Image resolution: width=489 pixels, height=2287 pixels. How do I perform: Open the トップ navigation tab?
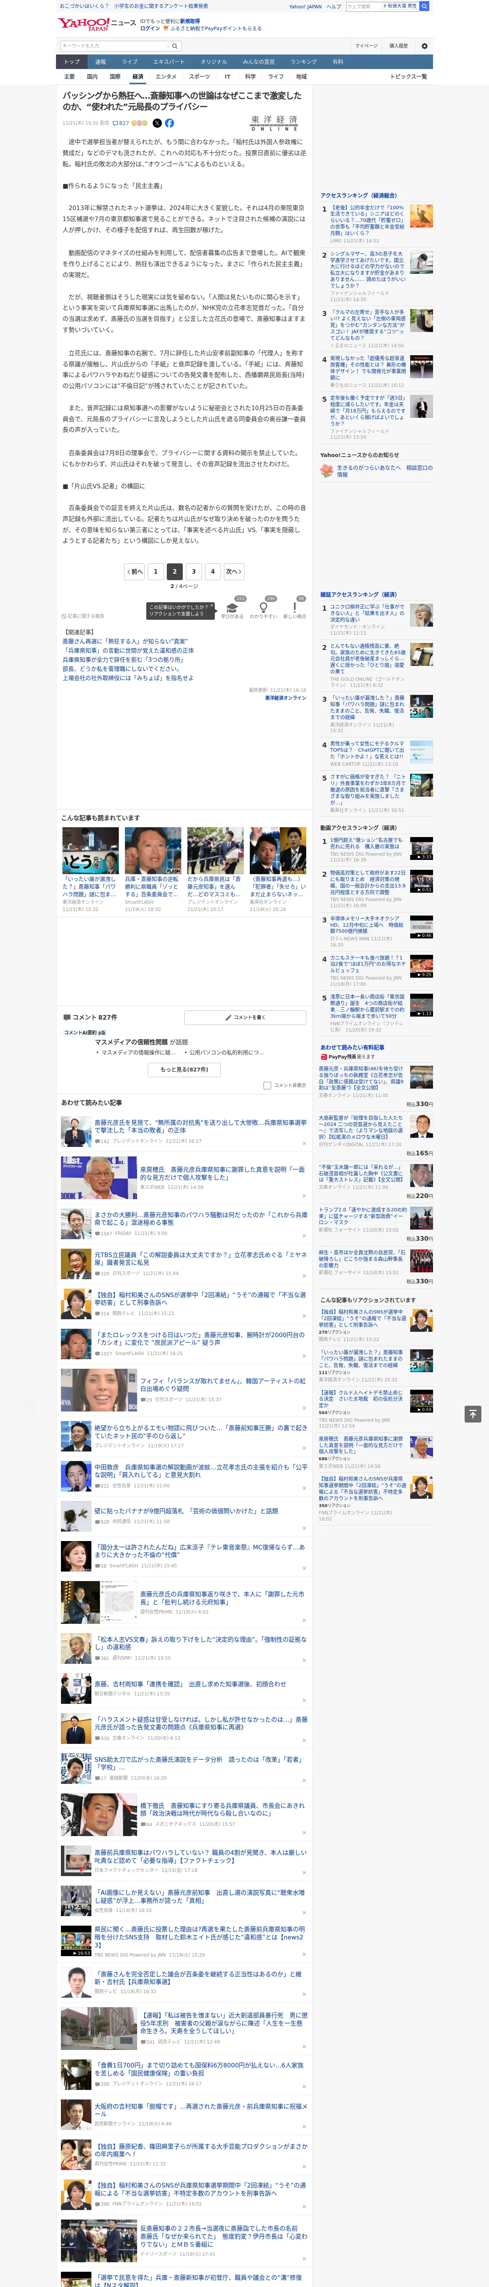pyautogui.click(x=72, y=61)
